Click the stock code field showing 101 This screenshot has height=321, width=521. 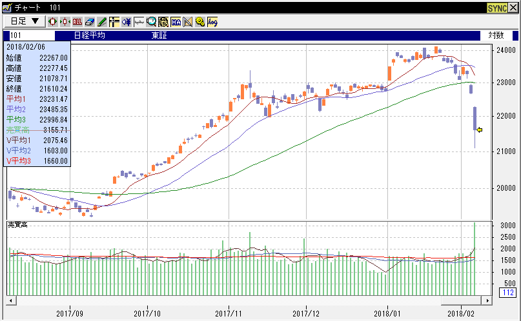coord(29,35)
